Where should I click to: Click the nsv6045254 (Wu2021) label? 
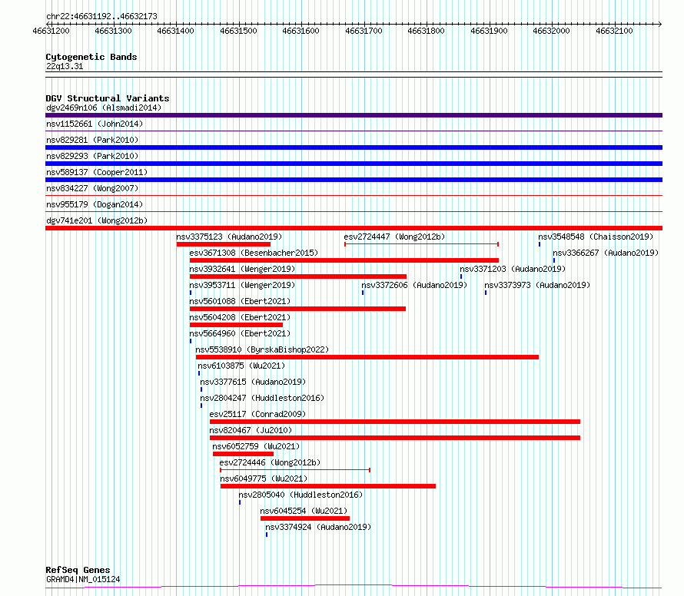[x=304, y=511]
